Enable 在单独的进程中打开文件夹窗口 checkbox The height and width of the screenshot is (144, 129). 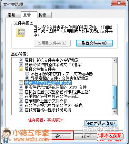(21, 96)
